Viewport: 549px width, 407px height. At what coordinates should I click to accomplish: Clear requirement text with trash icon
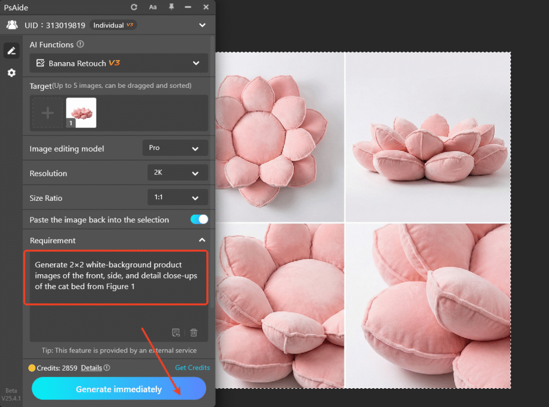coord(194,333)
